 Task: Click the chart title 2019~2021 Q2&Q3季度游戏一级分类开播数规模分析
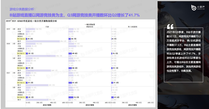tap(31, 21)
